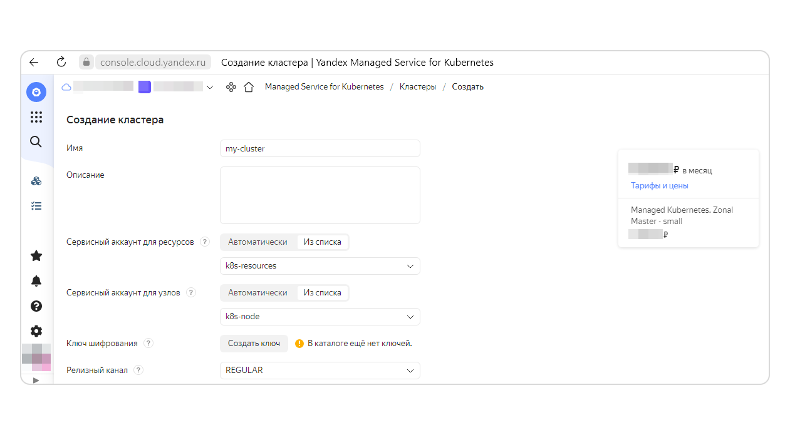The width and height of the screenshot is (790, 435).
Task: Open the task list icon in sidebar
Action: point(36,205)
